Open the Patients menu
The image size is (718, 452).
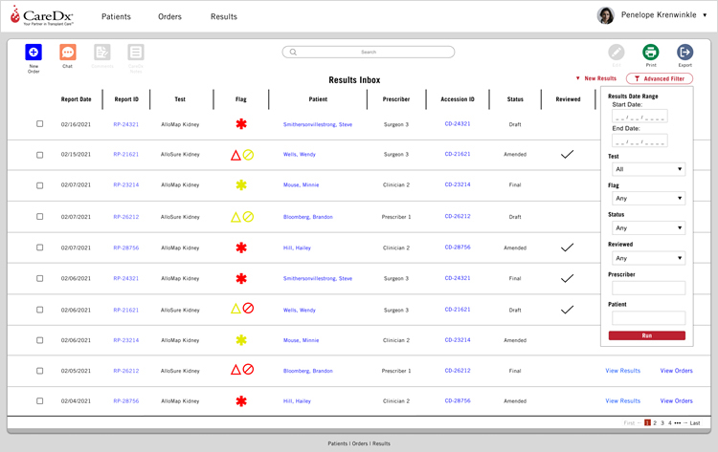[116, 16]
